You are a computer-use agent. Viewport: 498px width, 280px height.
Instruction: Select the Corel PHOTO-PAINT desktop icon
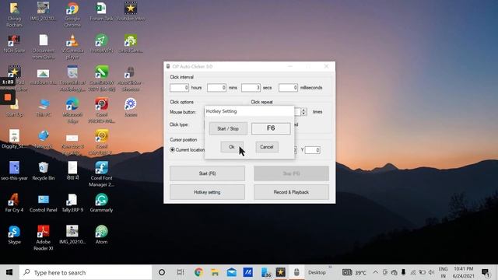101,110
